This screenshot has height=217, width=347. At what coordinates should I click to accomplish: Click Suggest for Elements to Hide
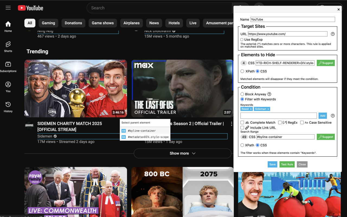pos(326,63)
